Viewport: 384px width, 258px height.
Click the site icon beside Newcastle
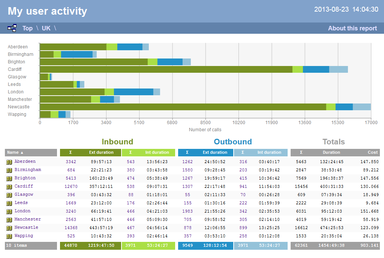pyautogui.click(x=8, y=227)
